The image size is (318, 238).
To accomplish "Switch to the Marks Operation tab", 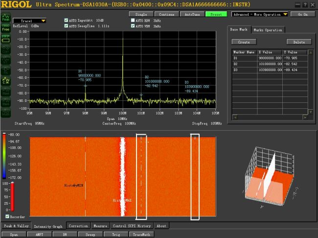I will [x=268, y=30].
